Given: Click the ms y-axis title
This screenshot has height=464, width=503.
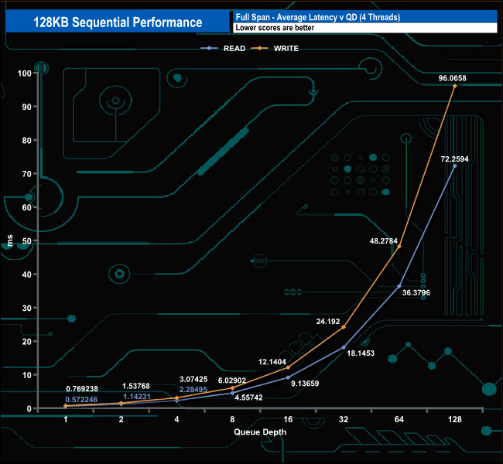Looking at the screenshot, I should [x=10, y=241].
